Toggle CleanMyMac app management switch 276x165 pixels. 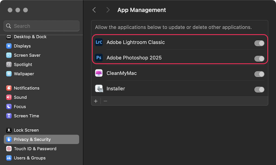coord(259,74)
